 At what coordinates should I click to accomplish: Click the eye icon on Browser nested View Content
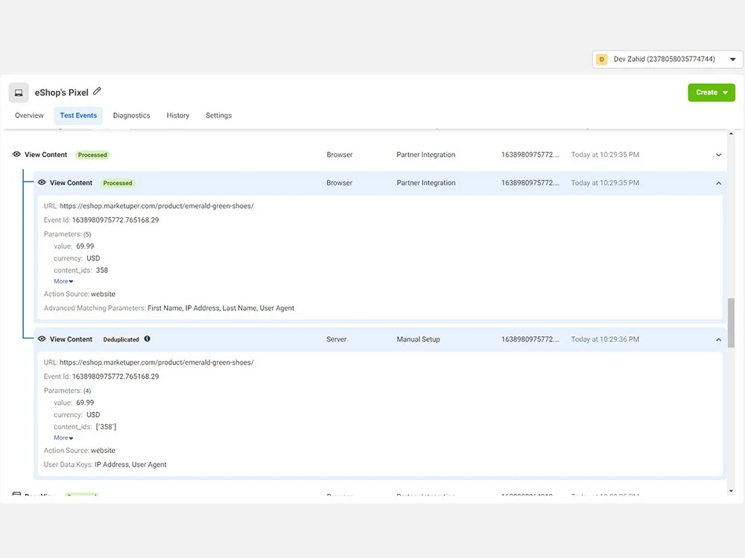tap(42, 182)
